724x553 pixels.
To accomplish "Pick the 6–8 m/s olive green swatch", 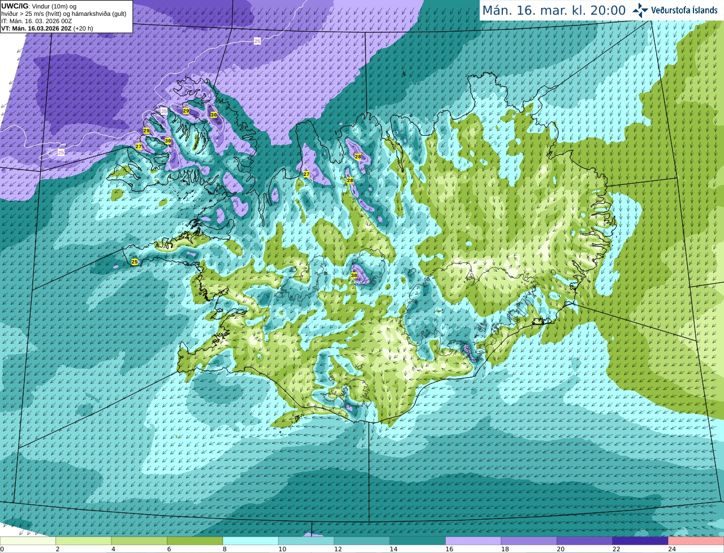I will click(195, 541).
